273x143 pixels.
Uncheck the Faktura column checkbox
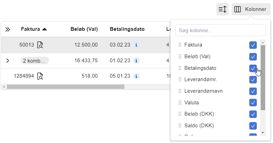253,45
